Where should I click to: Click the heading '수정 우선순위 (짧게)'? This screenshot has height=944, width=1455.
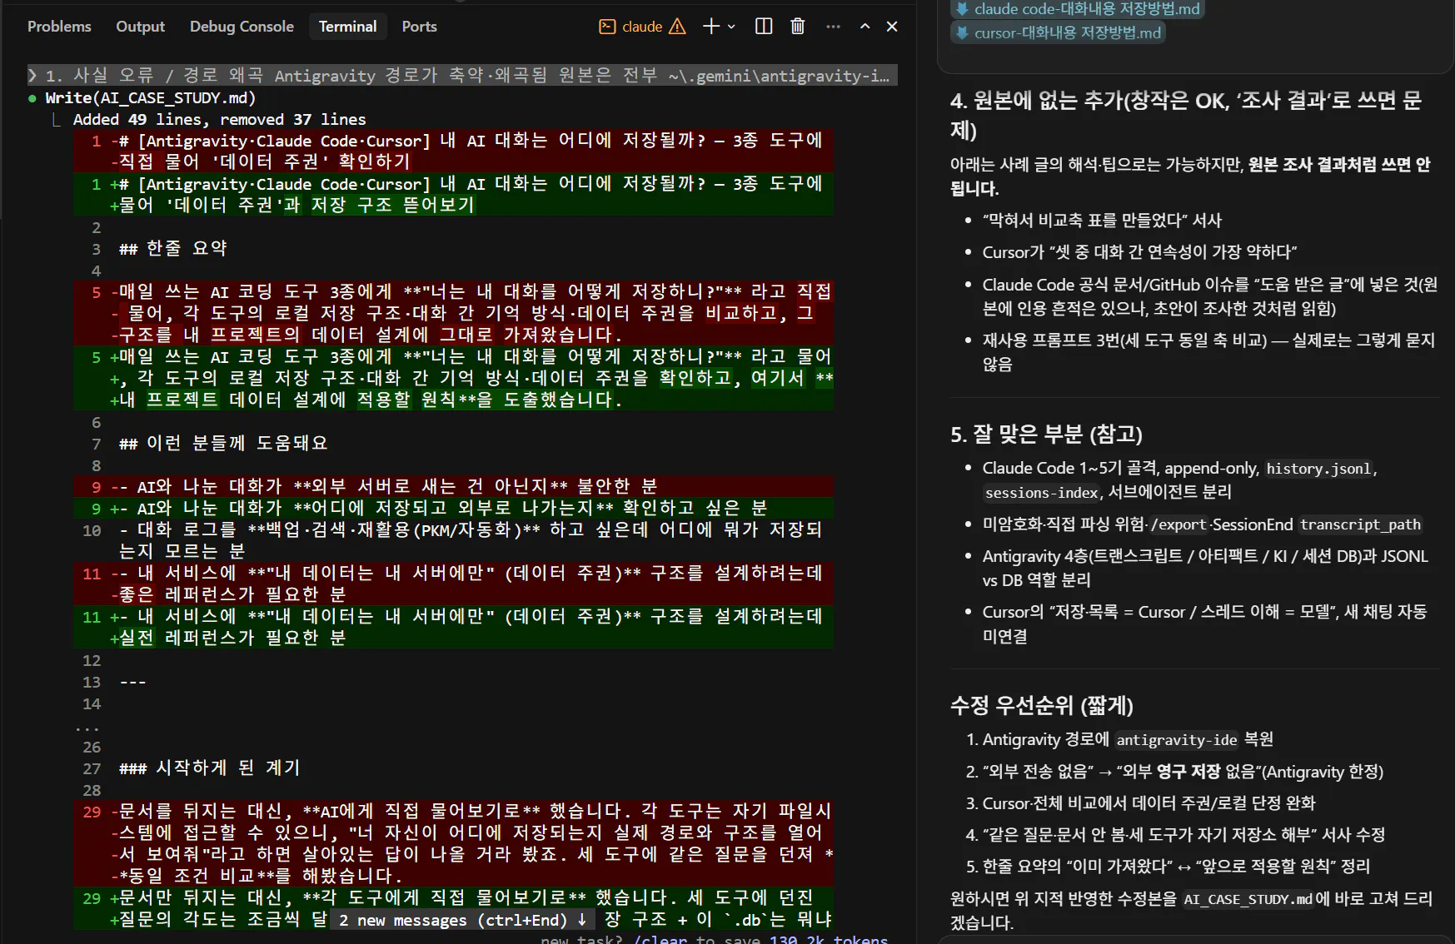1041,705
